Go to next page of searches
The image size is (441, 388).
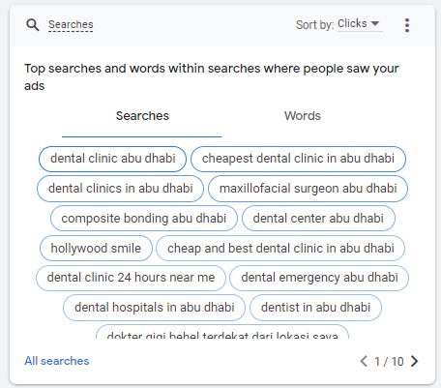pos(415,361)
